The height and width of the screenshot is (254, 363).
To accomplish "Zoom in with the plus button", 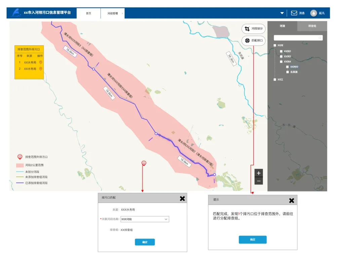I will pos(258,173).
